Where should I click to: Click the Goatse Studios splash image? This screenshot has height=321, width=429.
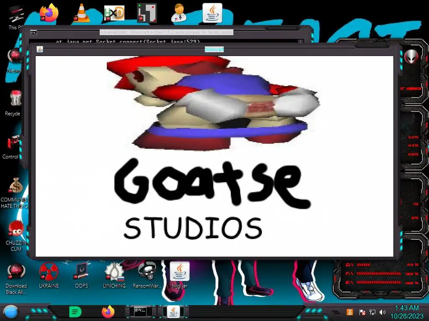[214, 156]
